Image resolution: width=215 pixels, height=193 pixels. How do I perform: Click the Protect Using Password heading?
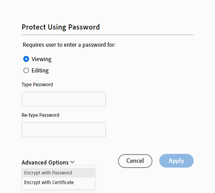[x=61, y=27]
